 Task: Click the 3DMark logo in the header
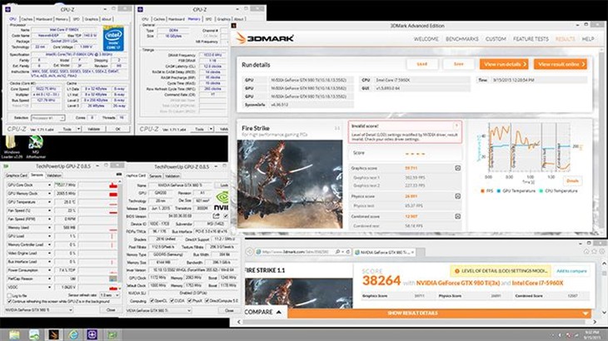click(x=265, y=38)
